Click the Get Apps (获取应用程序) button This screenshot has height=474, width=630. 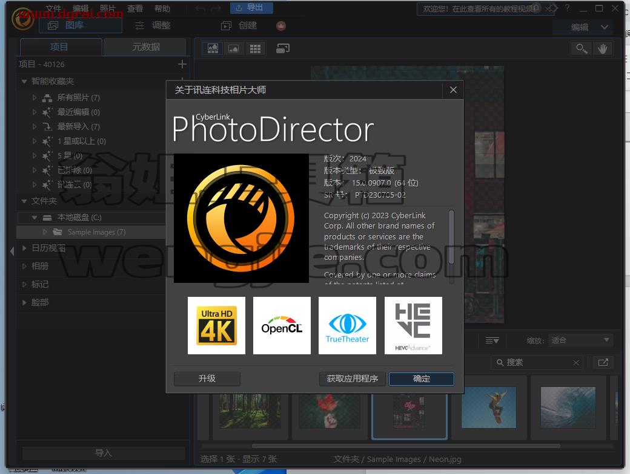click(x=353, y=379)
